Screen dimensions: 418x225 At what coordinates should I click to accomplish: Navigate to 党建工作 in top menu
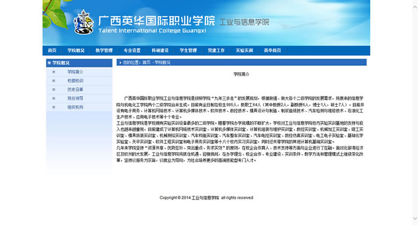click(x=216, y=51)
